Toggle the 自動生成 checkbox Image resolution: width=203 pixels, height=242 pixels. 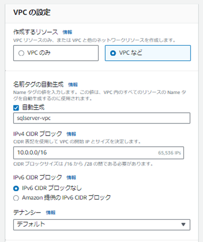click(x=16, y=108)
